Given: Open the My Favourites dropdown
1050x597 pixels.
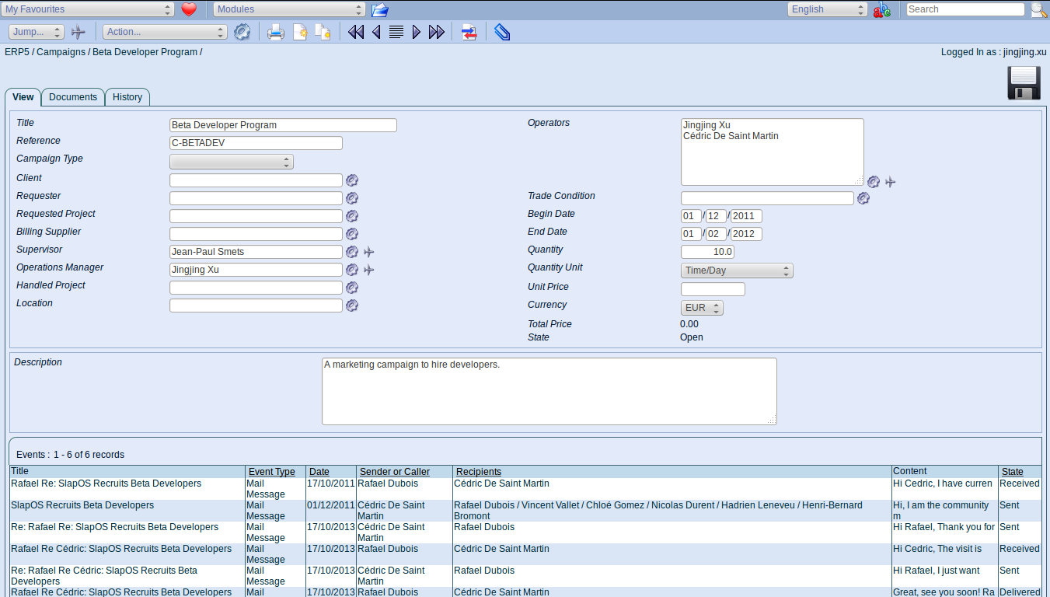Looking at the screenshot, I should (x=88, y=9).
